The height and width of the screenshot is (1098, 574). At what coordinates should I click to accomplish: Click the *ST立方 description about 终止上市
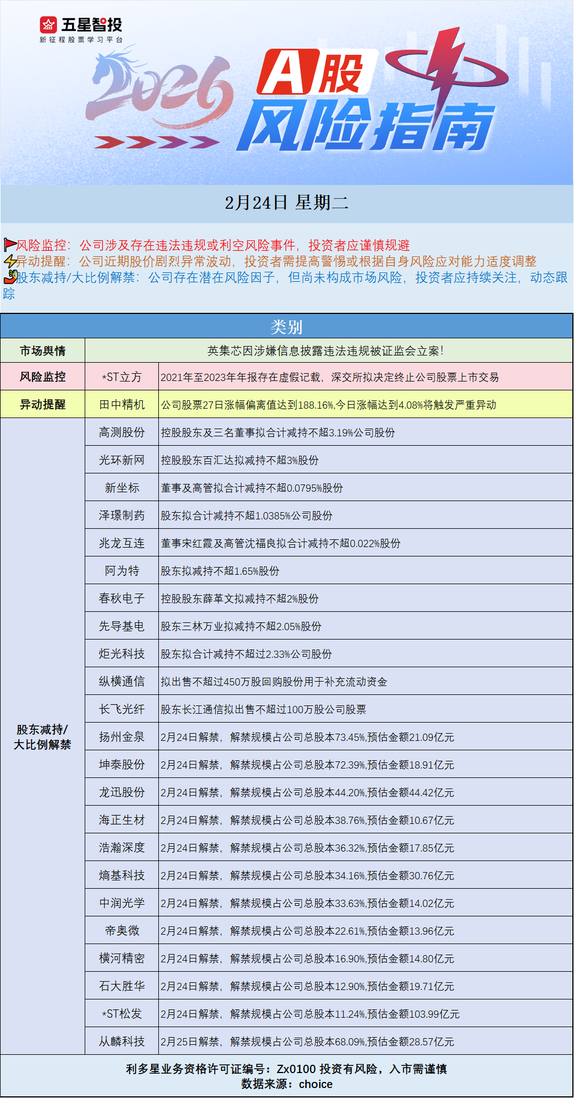click(330, 377)
